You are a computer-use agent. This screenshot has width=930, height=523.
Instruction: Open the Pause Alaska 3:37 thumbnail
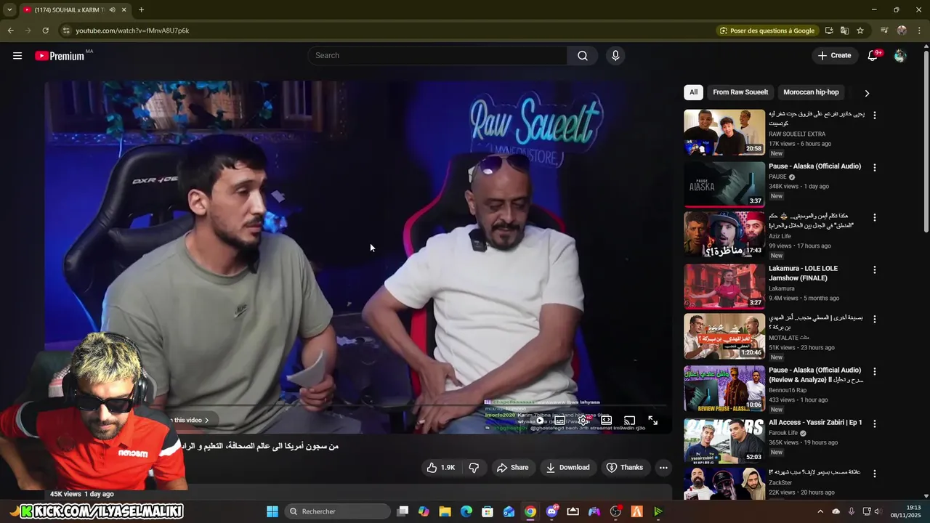point(724,184)
